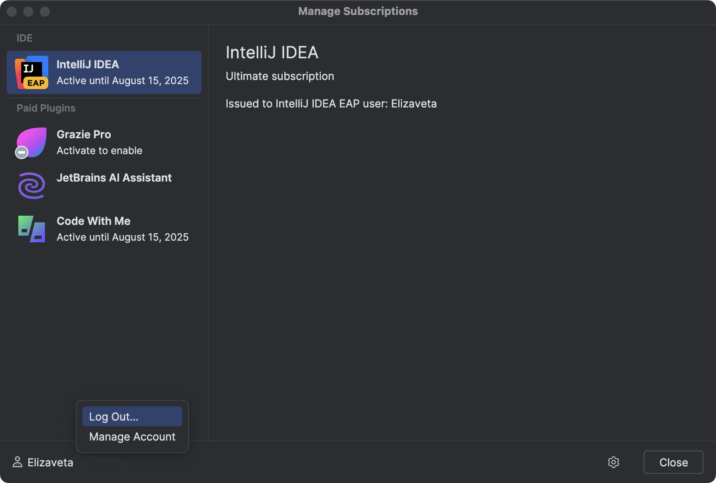
Task: Click the Paid Plugins section header
Action: [46, 108]
